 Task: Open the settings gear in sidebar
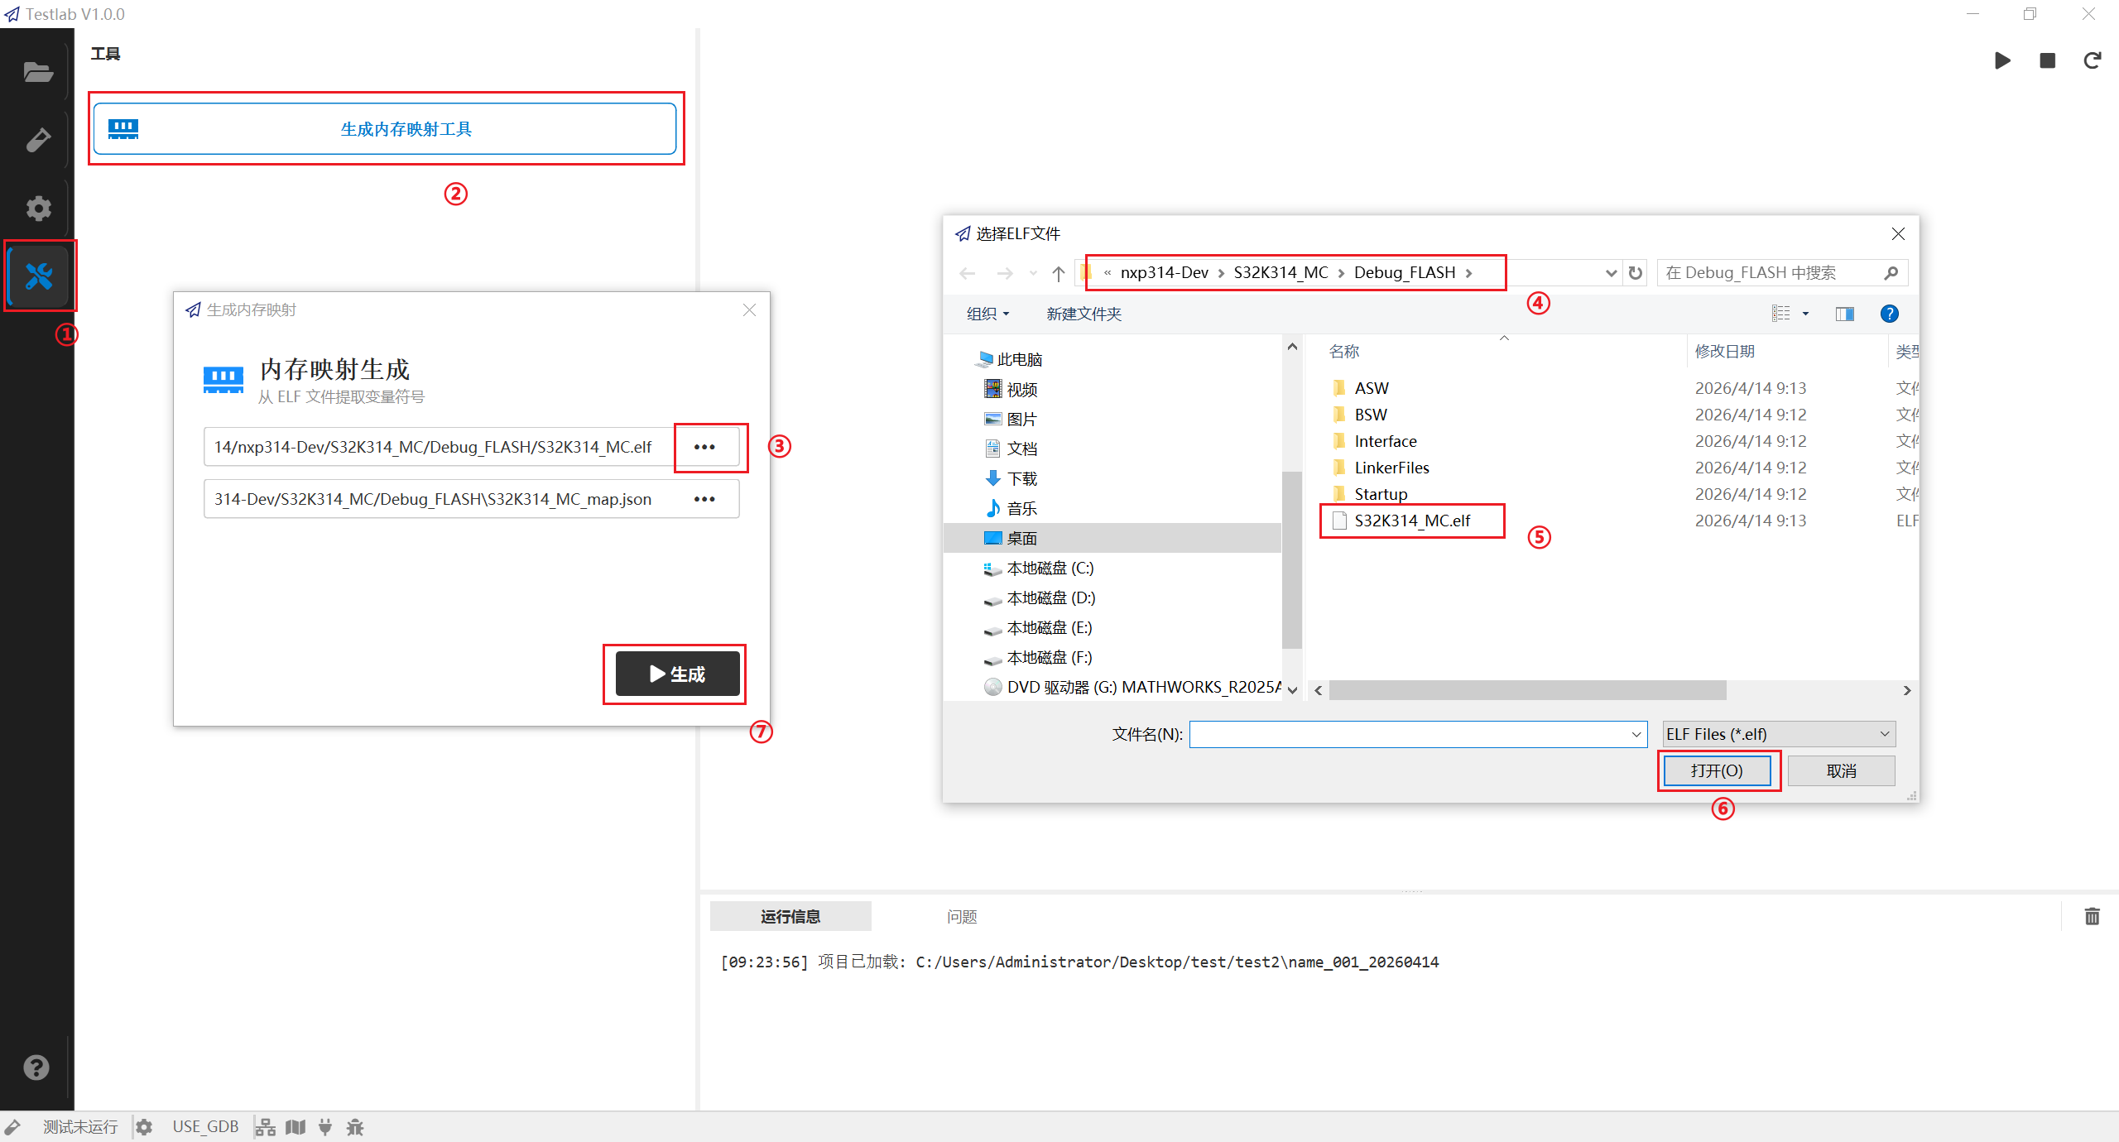(38, 208)
